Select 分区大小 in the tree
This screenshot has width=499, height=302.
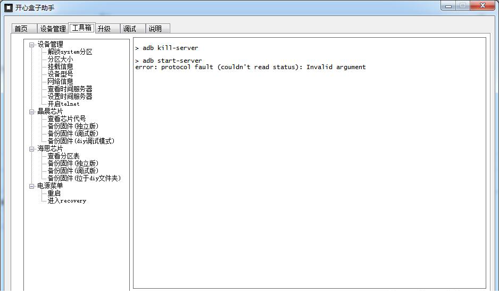(60, 59)
